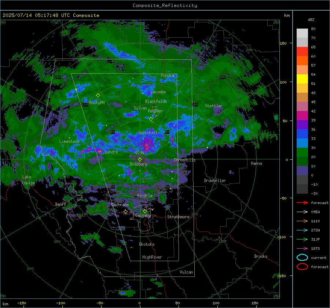Click the yellow diamond marker near RedDeer
330x308 pixels.
click(151, 119)
